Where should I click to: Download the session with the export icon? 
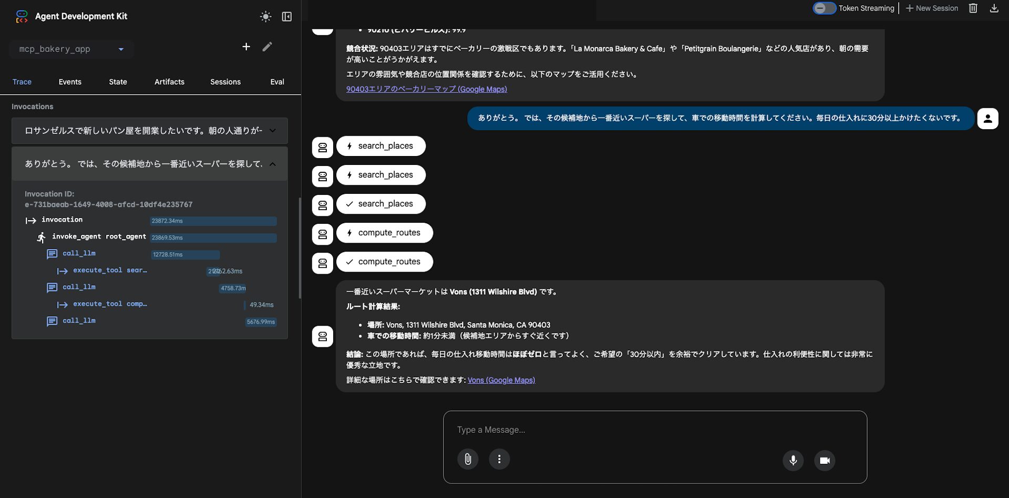click(994, 8)
